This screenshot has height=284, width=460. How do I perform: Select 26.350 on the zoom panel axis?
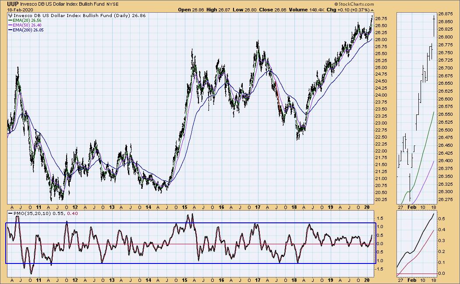(446, 177)
